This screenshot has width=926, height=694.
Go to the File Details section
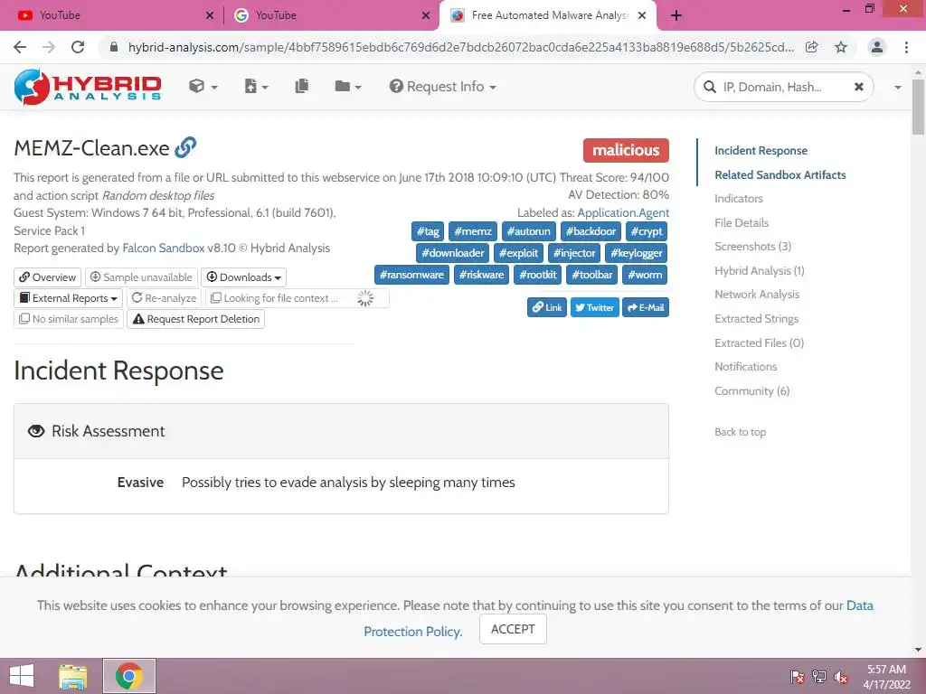(x=742, y=223)
